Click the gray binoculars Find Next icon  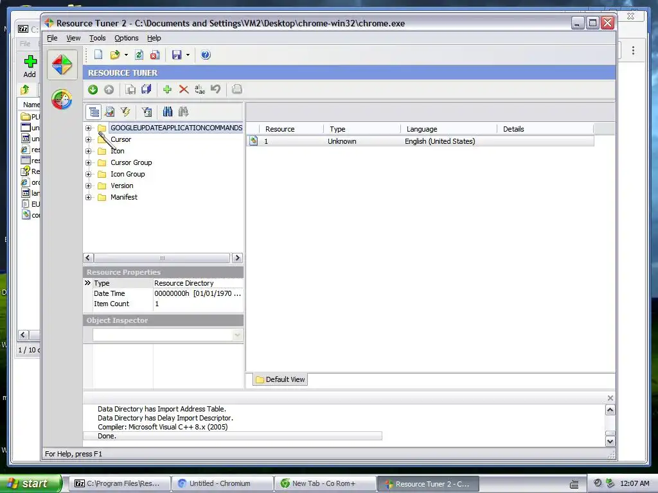point(183,112)
